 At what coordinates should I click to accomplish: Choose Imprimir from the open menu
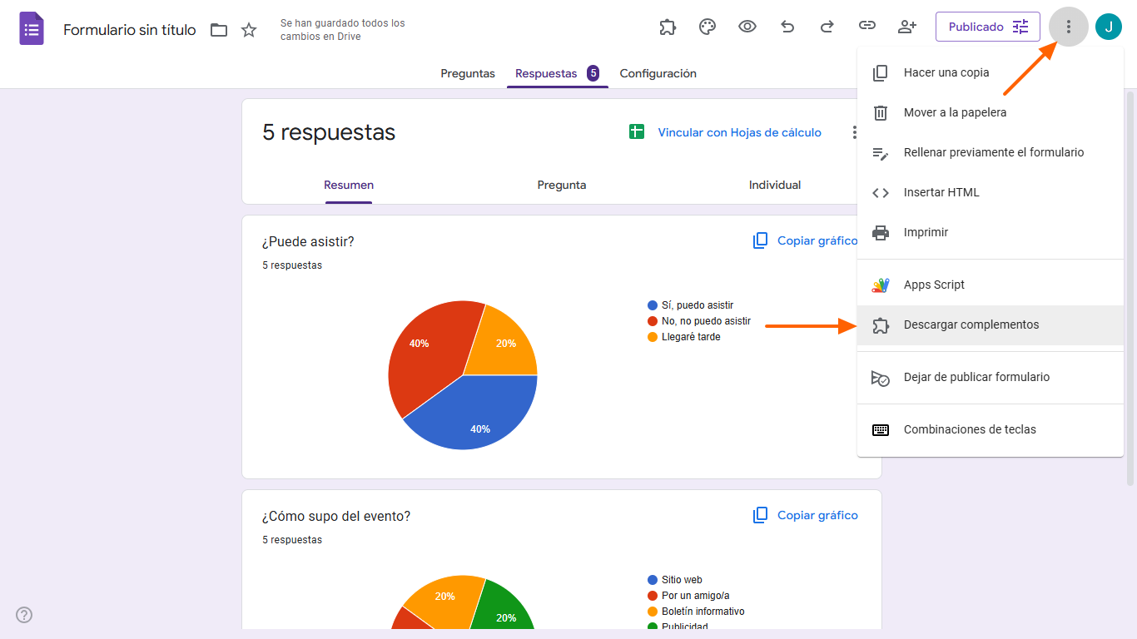pos(927,232)
